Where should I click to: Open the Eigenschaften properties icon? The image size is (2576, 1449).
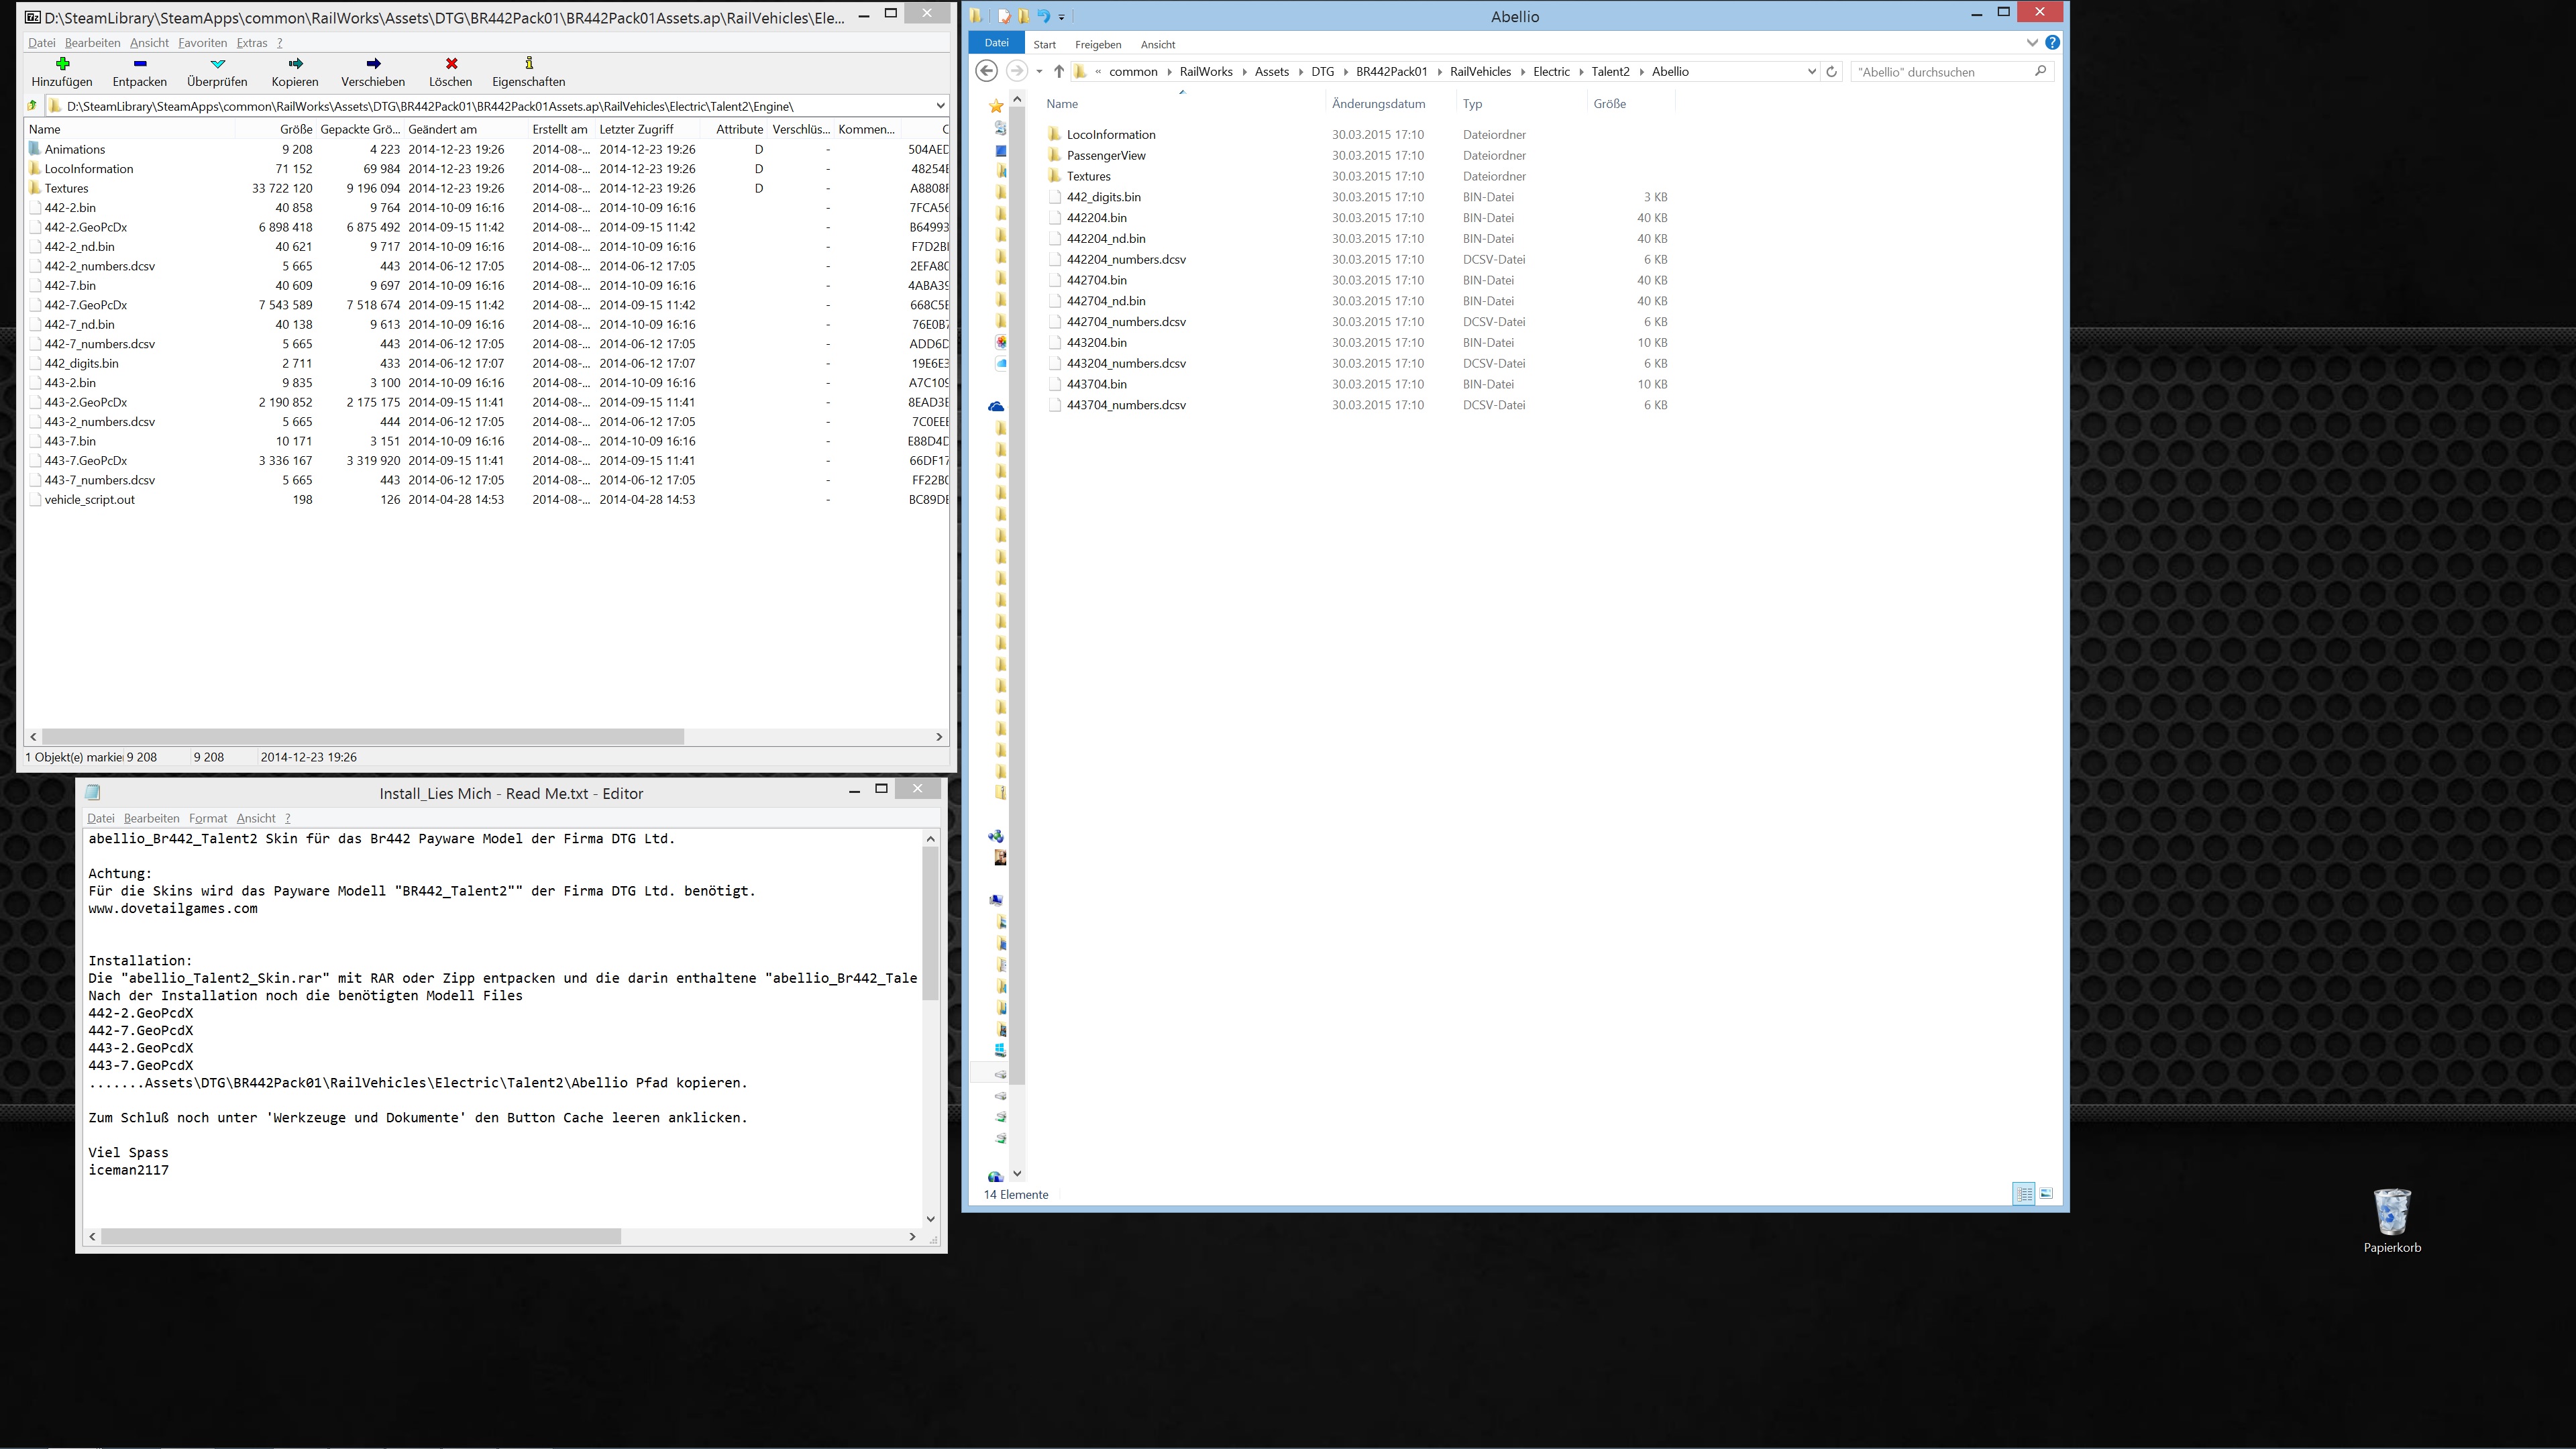[x=528, y=64]
